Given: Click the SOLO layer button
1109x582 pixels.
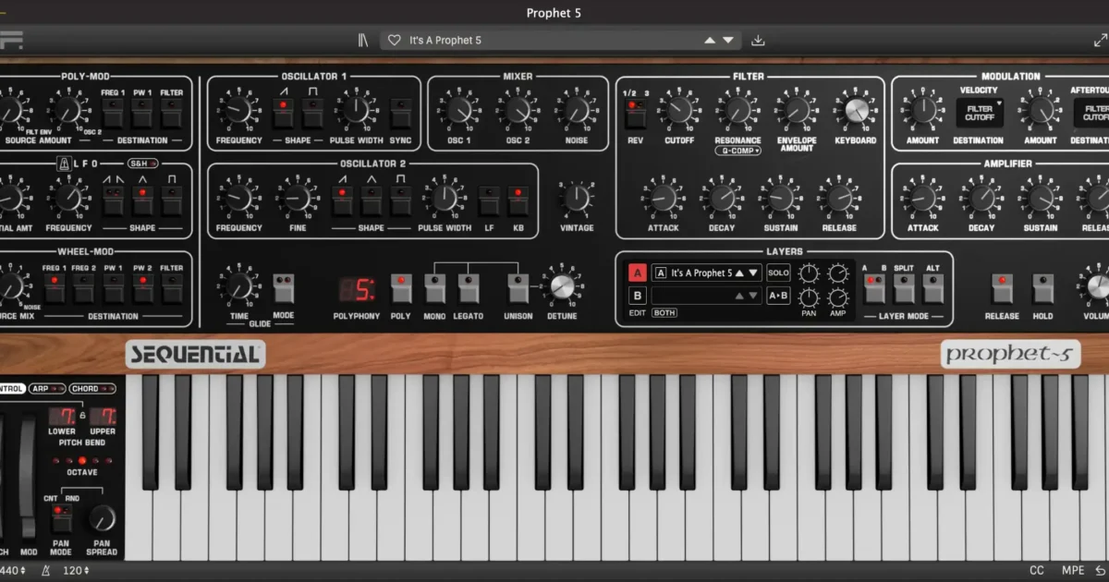Looking at the screenshot, I should pyautogui.click(x=778, y=273).
